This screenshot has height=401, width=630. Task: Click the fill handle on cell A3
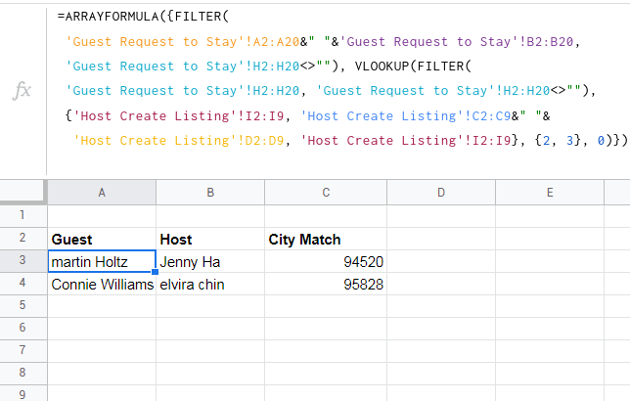pos(156,272)
